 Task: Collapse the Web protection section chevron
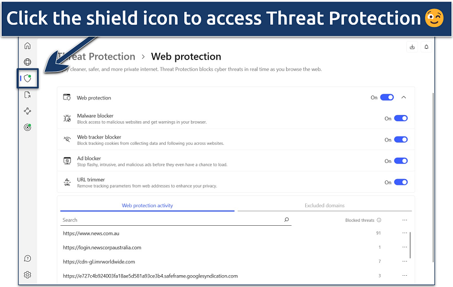click(x=404, y=97)
